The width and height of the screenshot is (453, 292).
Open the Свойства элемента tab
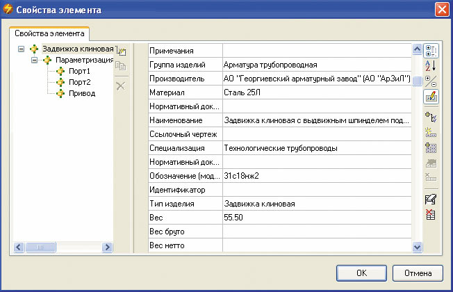point(48,33)
